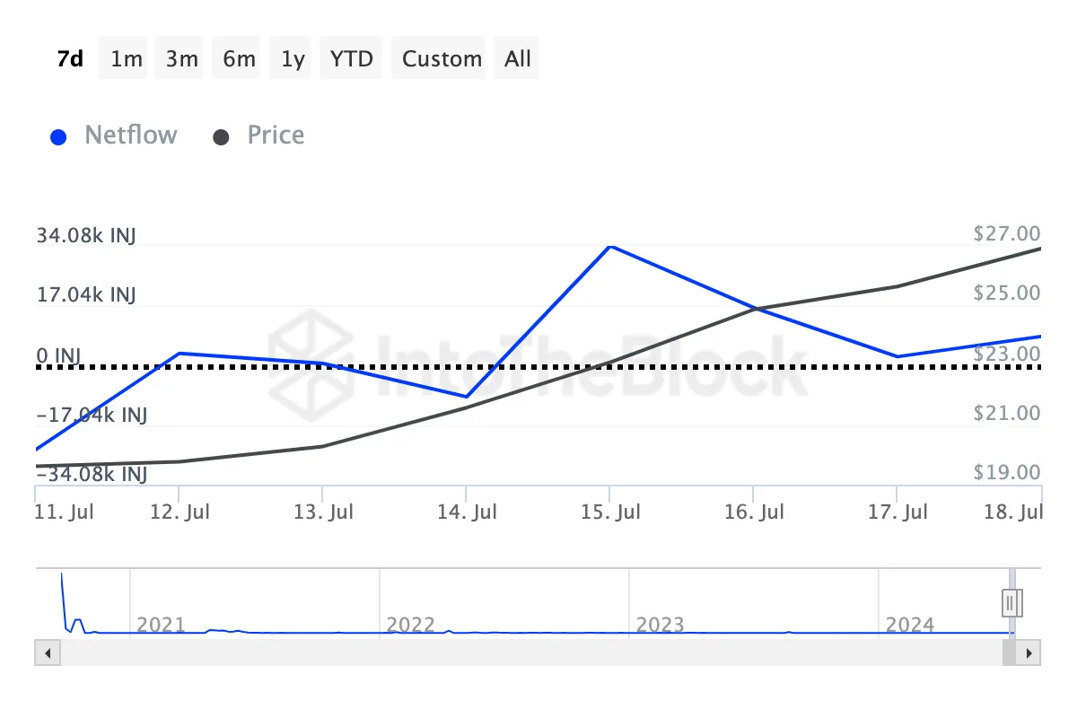Toggle the Price series legend
Image resolution: width=1077 pixels, height=718 pixels.
276,136
